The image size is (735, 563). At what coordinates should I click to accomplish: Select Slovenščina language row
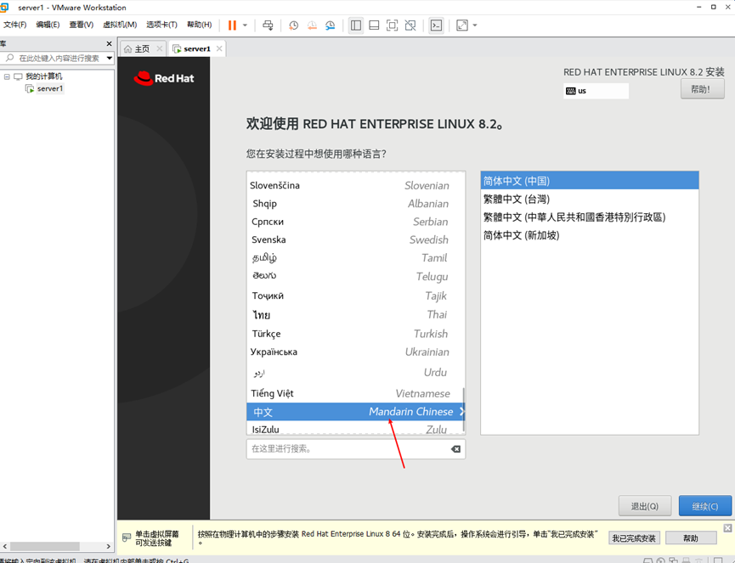click(355, 185)
